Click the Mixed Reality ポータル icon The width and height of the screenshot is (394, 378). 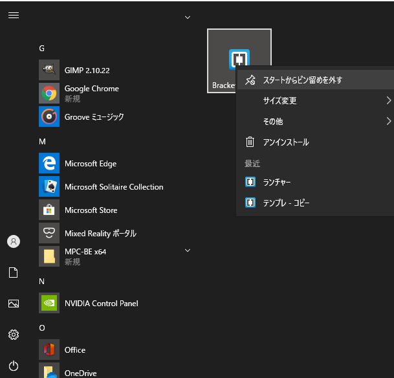49,233
